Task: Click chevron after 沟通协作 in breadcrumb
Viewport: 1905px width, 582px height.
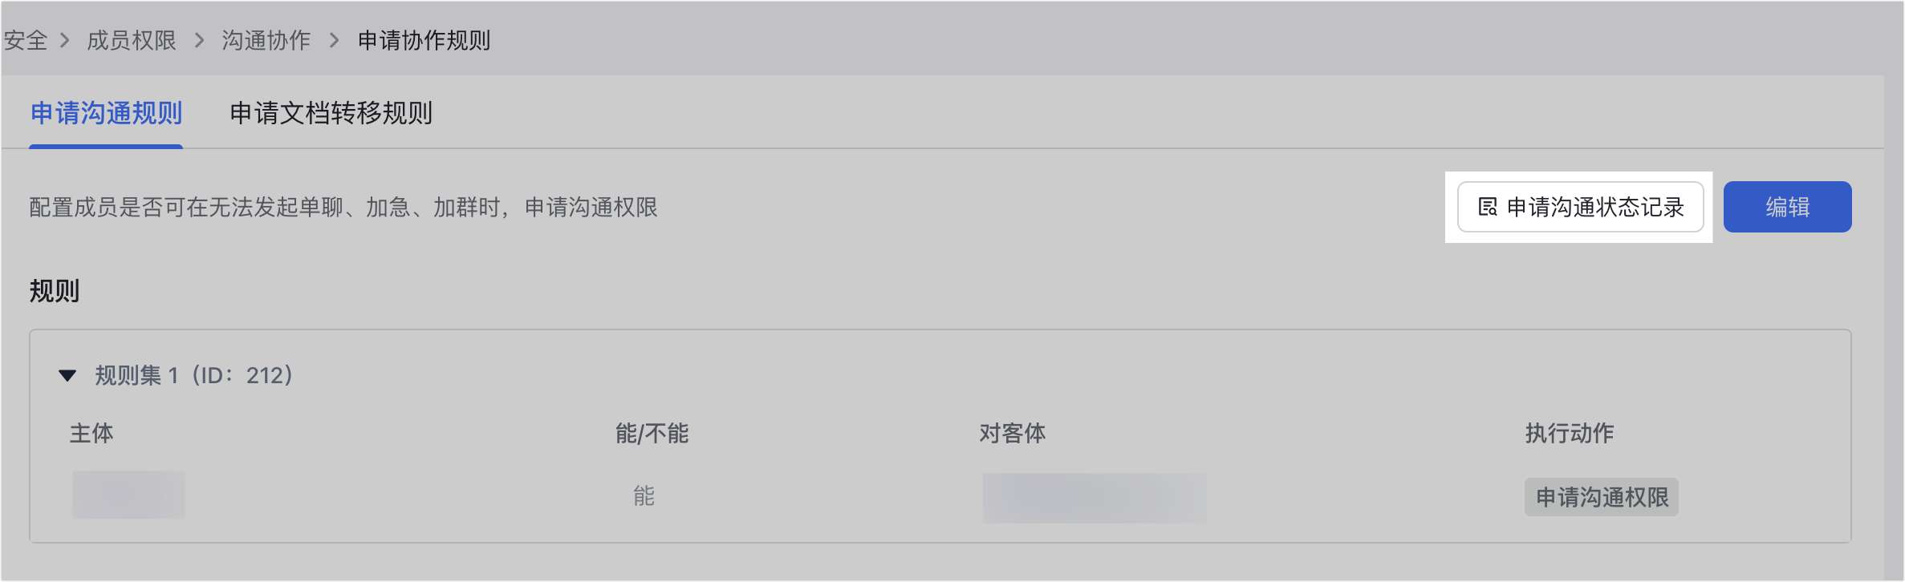Action: (x=335, y=40)
